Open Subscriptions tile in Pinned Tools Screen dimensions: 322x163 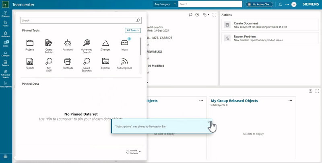tap(124, 63)
